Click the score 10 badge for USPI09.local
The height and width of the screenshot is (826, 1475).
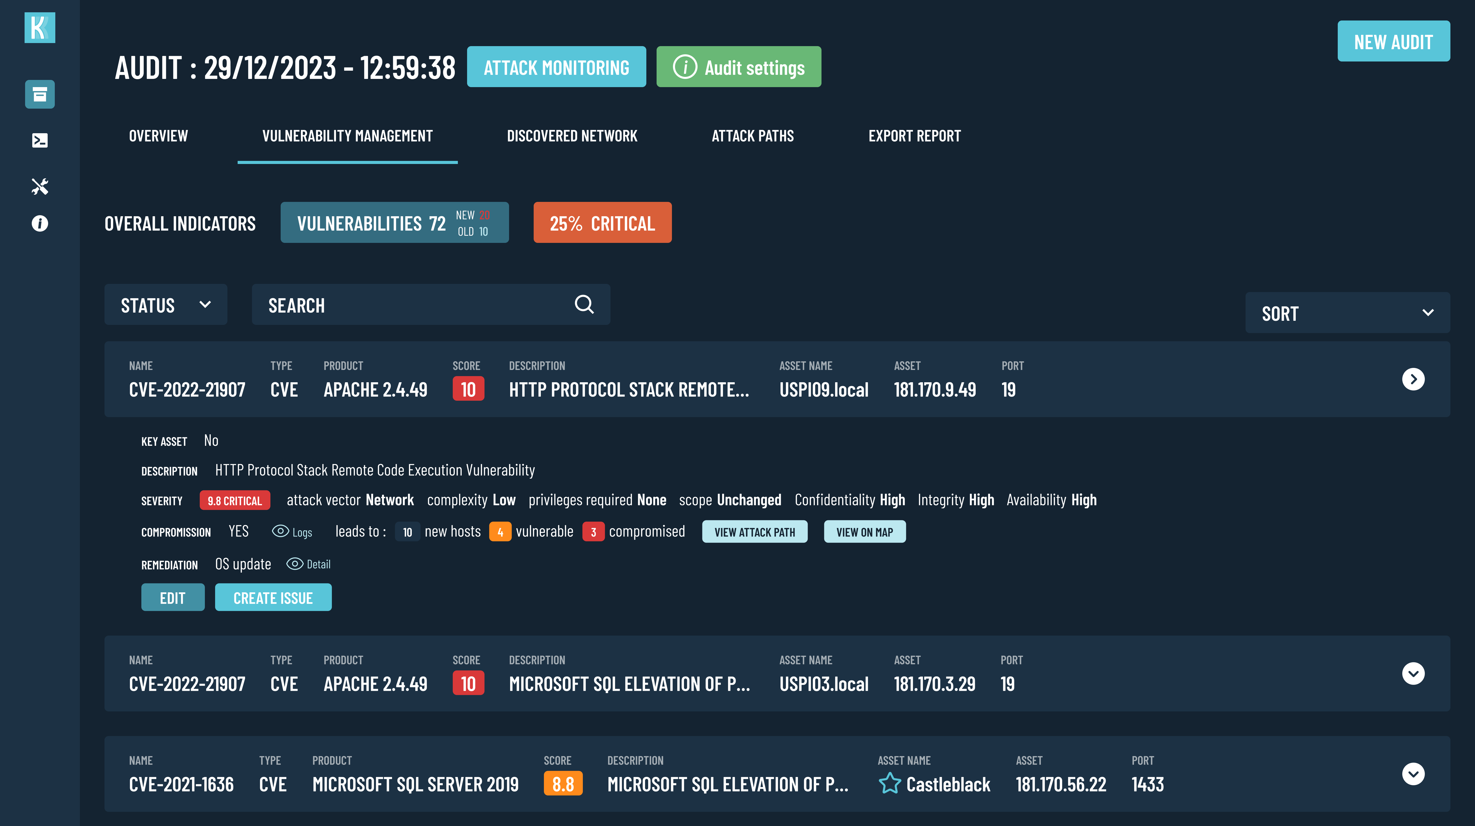468,389
